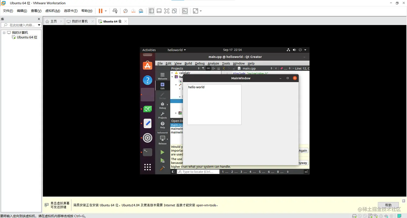Switch to Welcome mode in Qt Creator

coord(162,76)
